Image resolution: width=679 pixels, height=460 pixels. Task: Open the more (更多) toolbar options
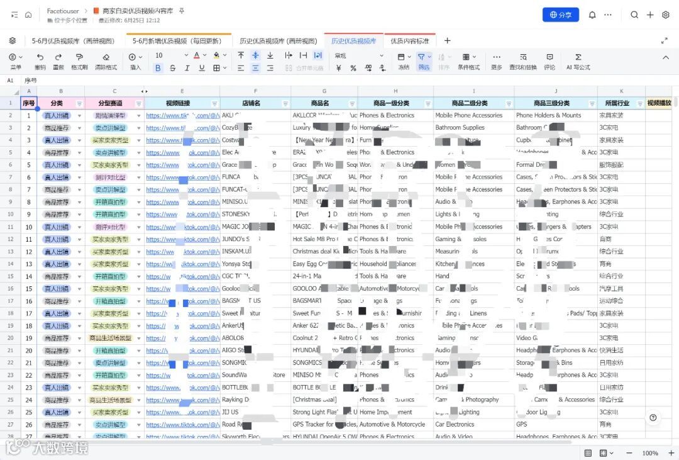pos(496,61)
